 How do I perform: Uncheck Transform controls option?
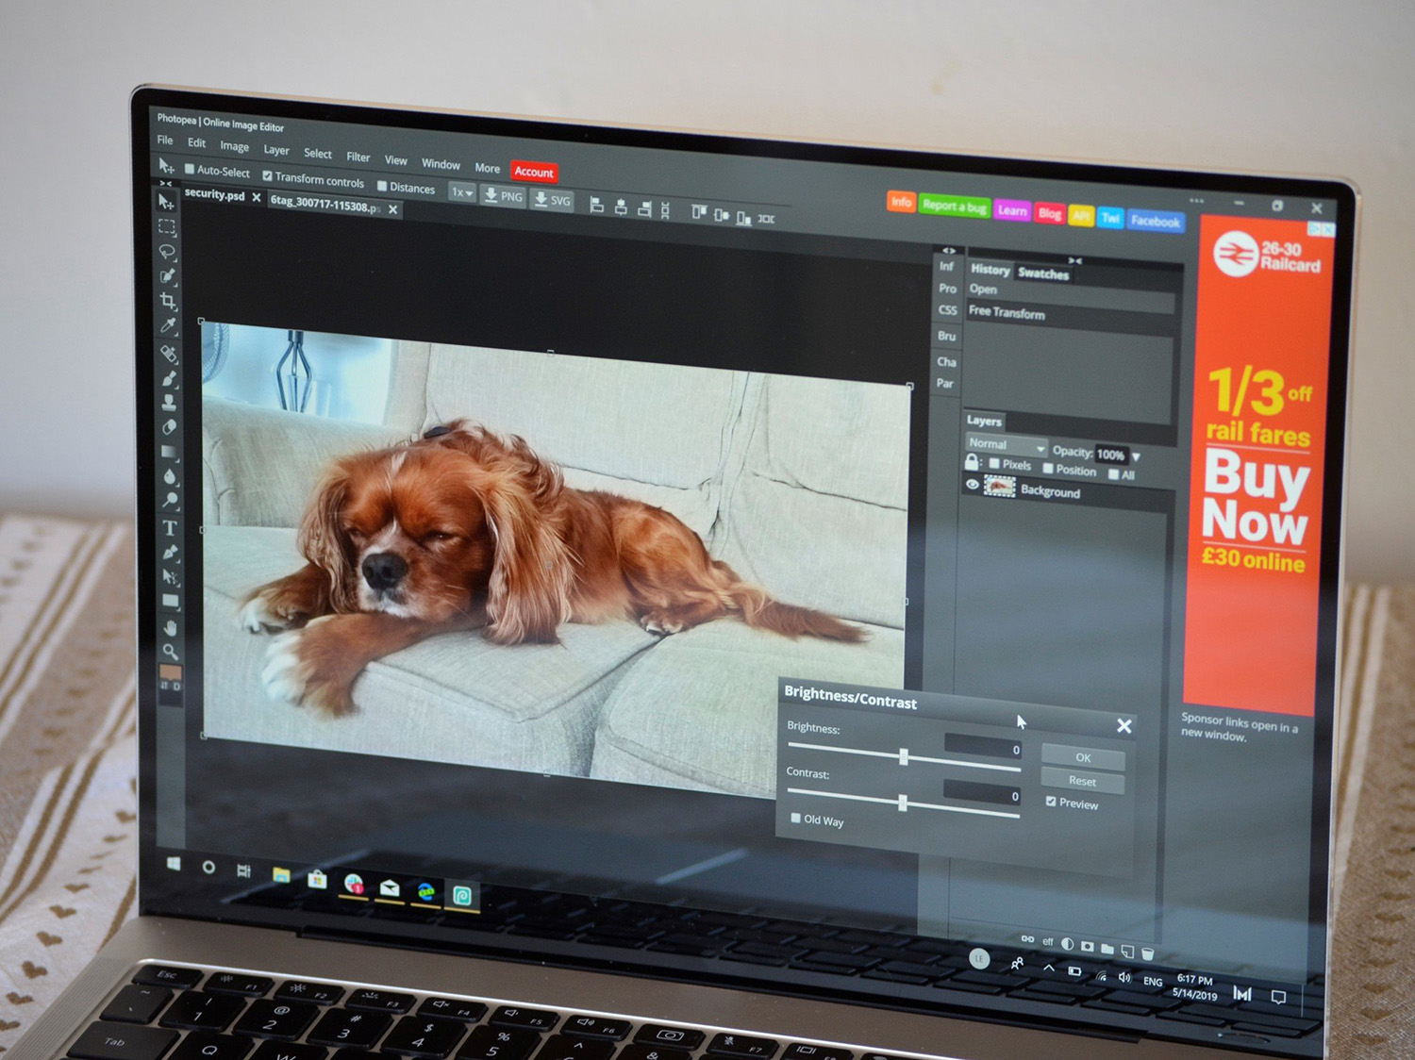pos(268,175)
